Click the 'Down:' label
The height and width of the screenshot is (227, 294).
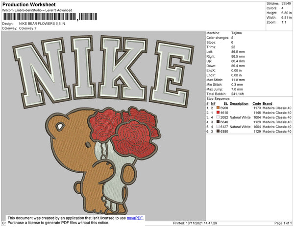[211, 66]
